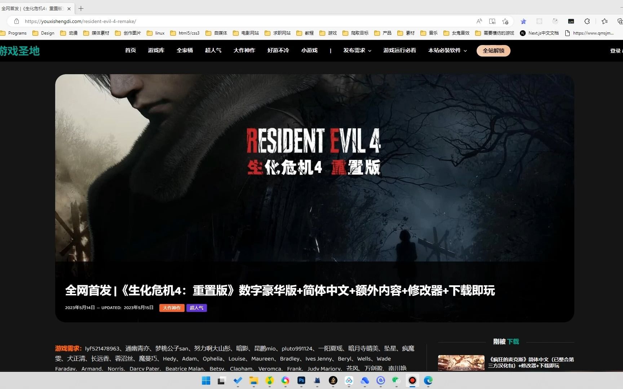Click the Windows Start button

coord(206,381)
